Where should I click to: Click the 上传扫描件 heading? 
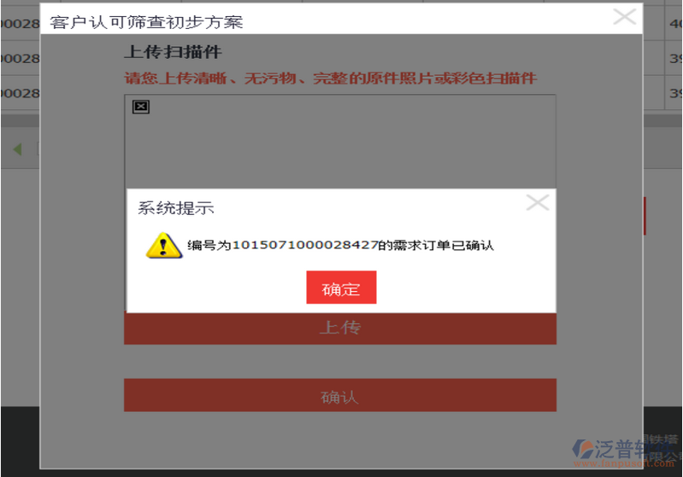(173, 52)
